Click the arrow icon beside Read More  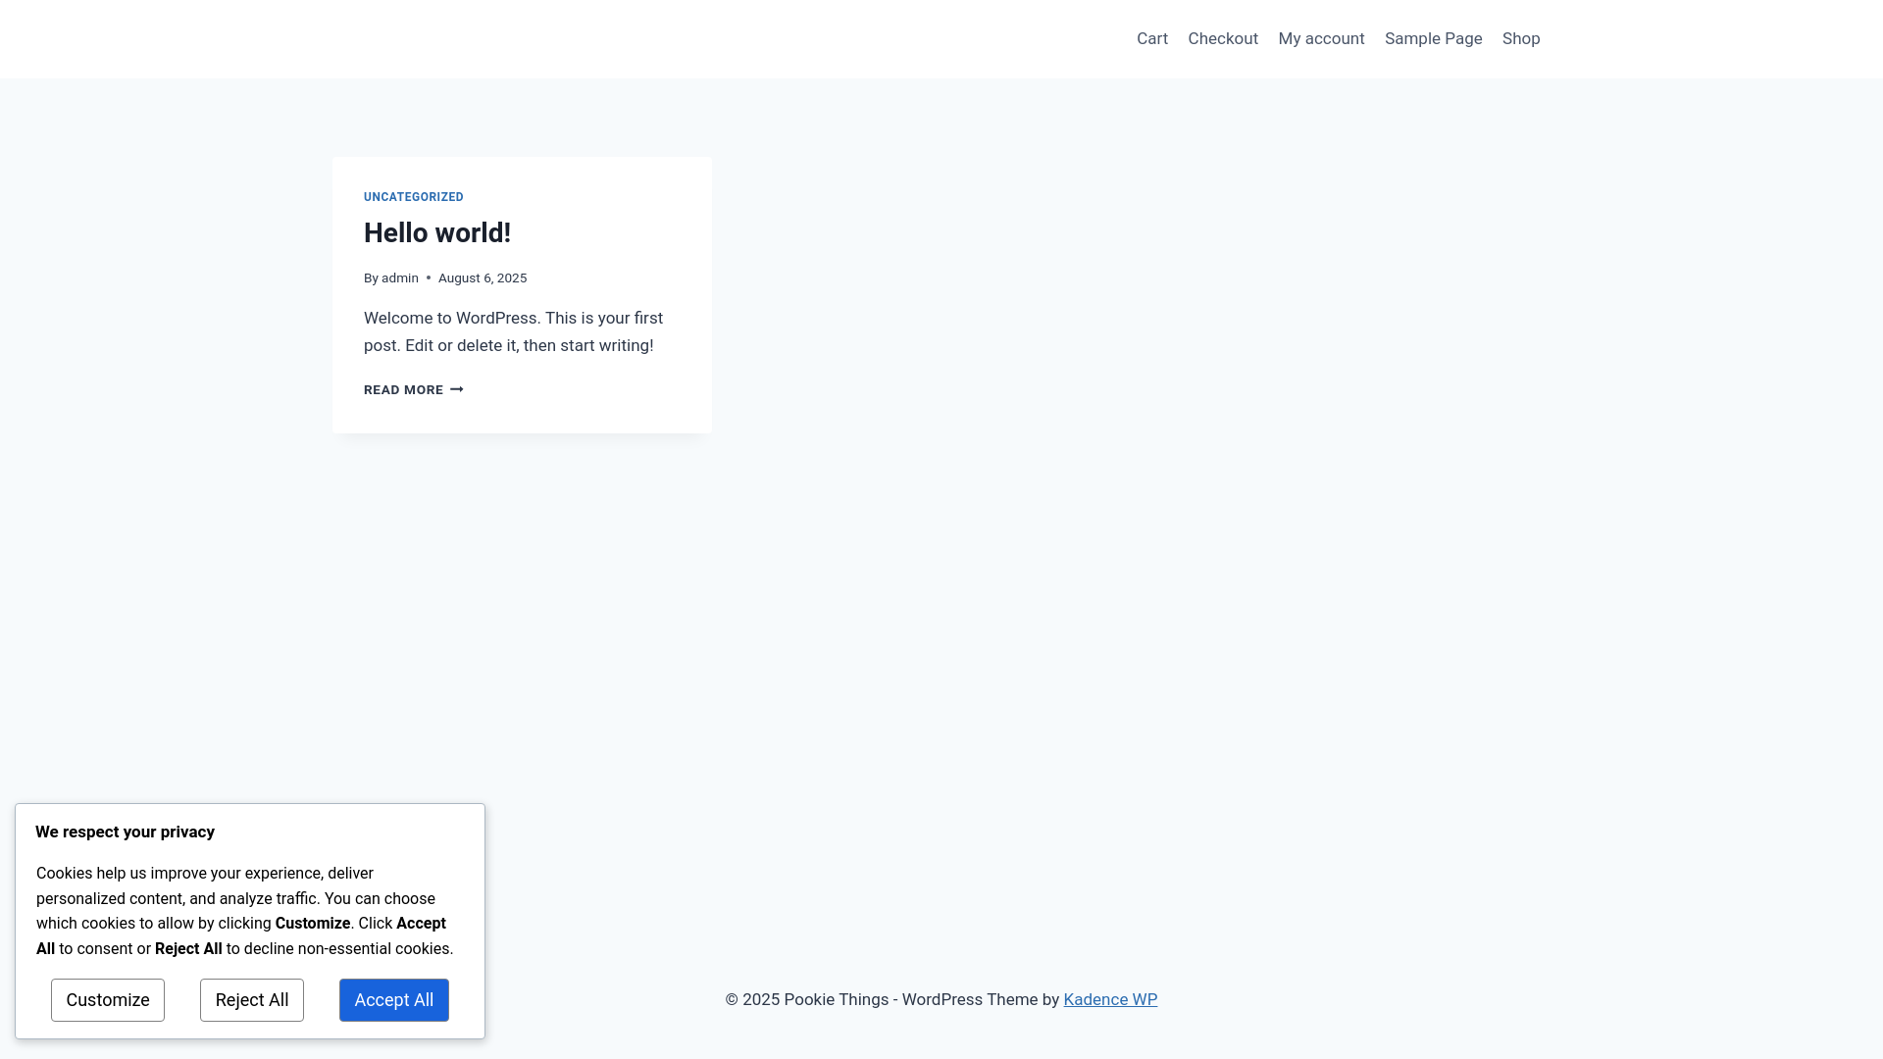(x=457, y=390)
